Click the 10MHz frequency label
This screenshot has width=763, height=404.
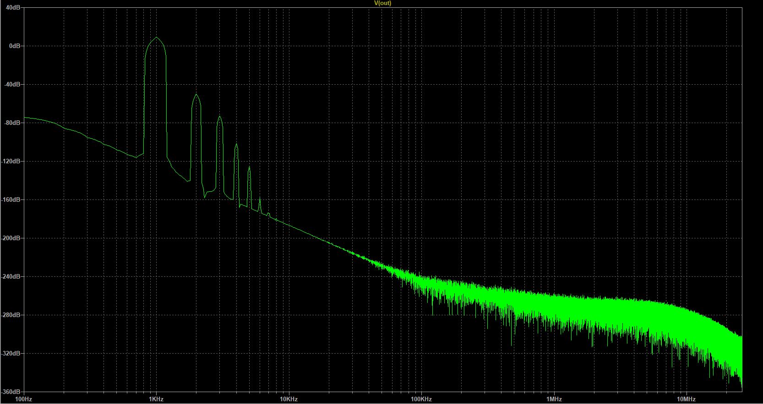687,399
